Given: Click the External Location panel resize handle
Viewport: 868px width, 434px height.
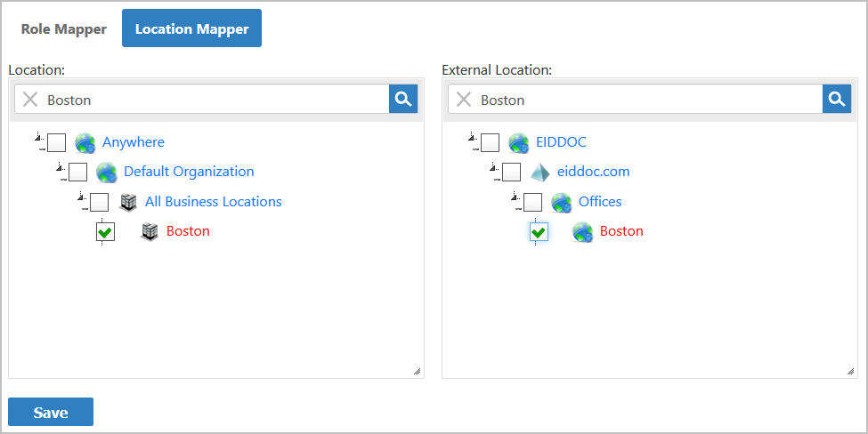Looking at the screenshot, I should [x=850, y=372].
